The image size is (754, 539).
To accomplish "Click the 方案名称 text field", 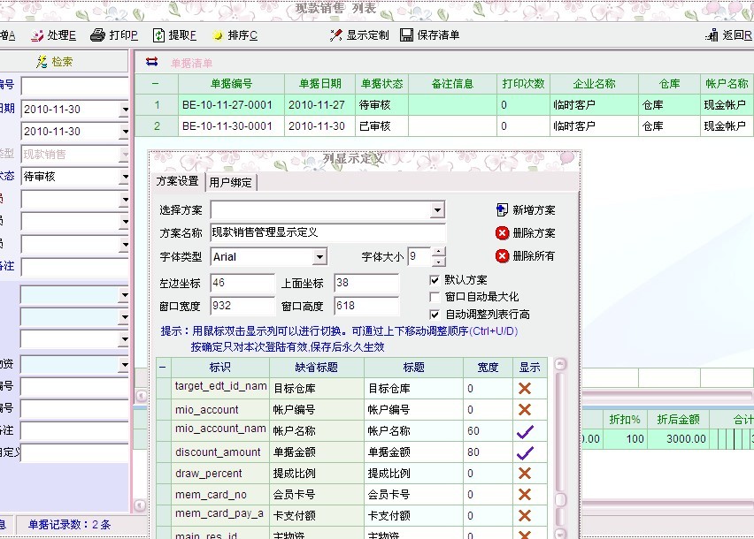I will [327, 232].
